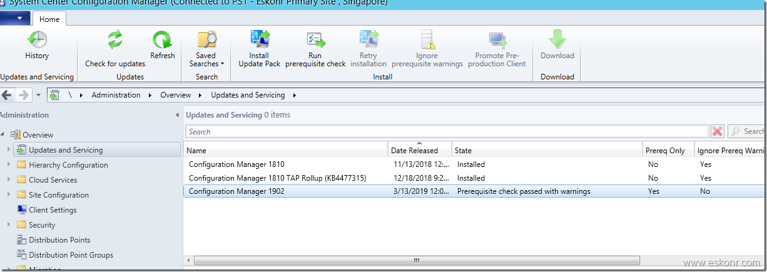The width and height of the screenshot is (767, 272).
Task: Open navigation history dropdown arrow
Action: pos(38,96)
